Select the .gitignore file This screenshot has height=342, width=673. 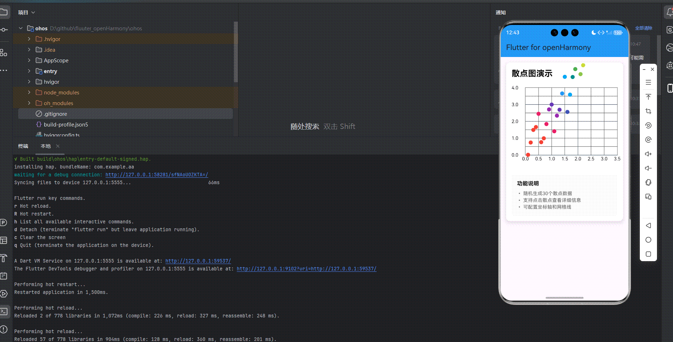(125, 114)
